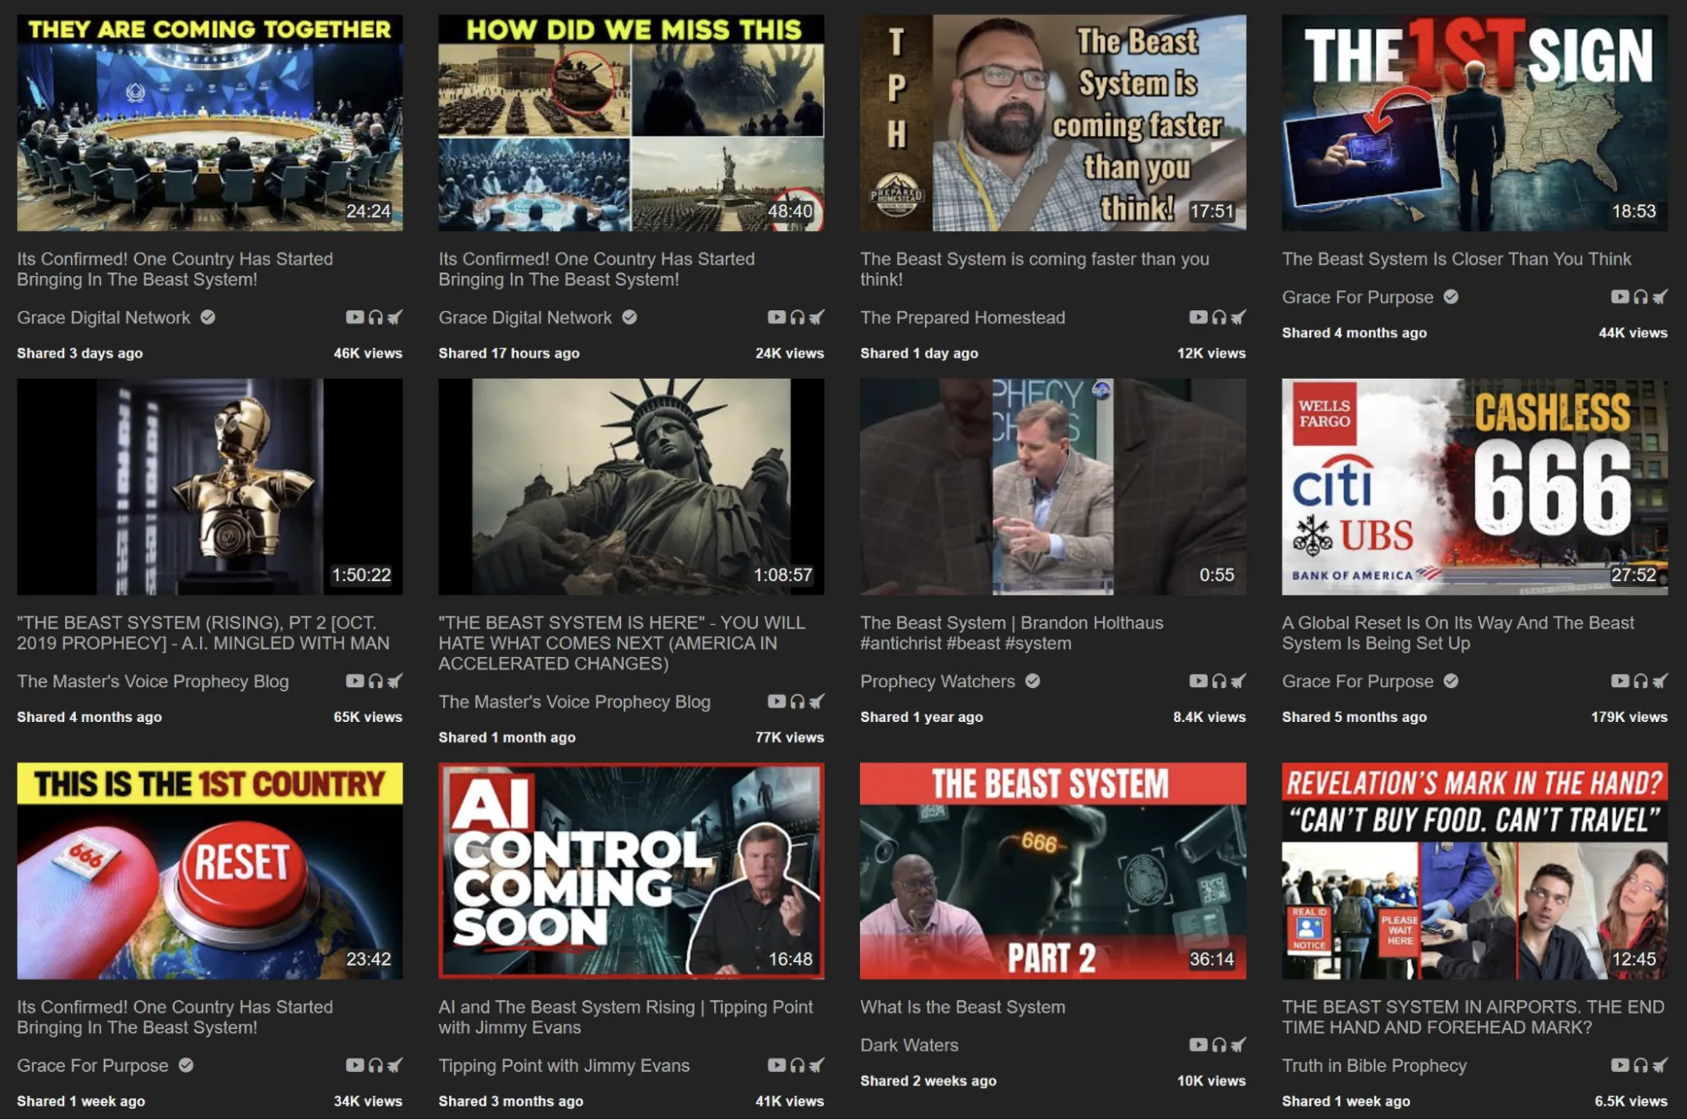Play the 0:55 Brandon Holthaus short thumbnail
This screenshot has width=1687, height=1120.
[x=1052, y=487]
